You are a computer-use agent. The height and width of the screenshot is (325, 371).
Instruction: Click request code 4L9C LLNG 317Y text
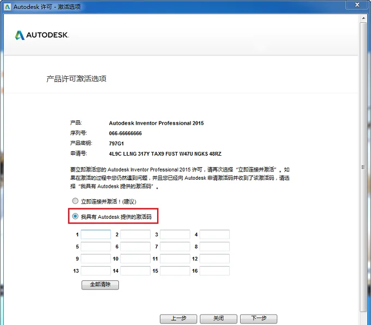165,154
